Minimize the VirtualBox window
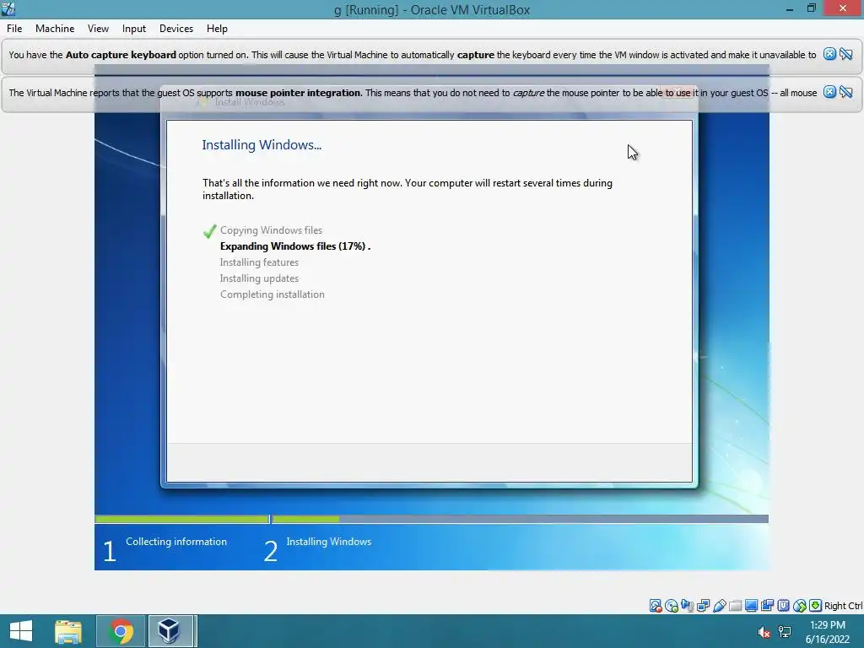 click(790, 8)
